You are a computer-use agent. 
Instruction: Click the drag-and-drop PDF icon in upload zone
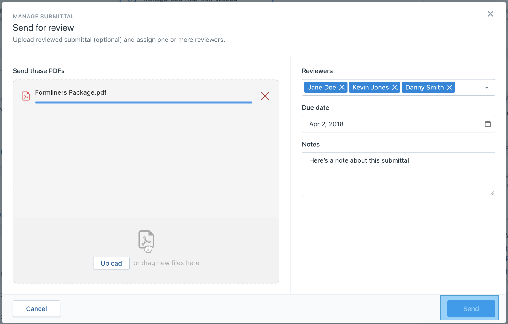point(146,241)
